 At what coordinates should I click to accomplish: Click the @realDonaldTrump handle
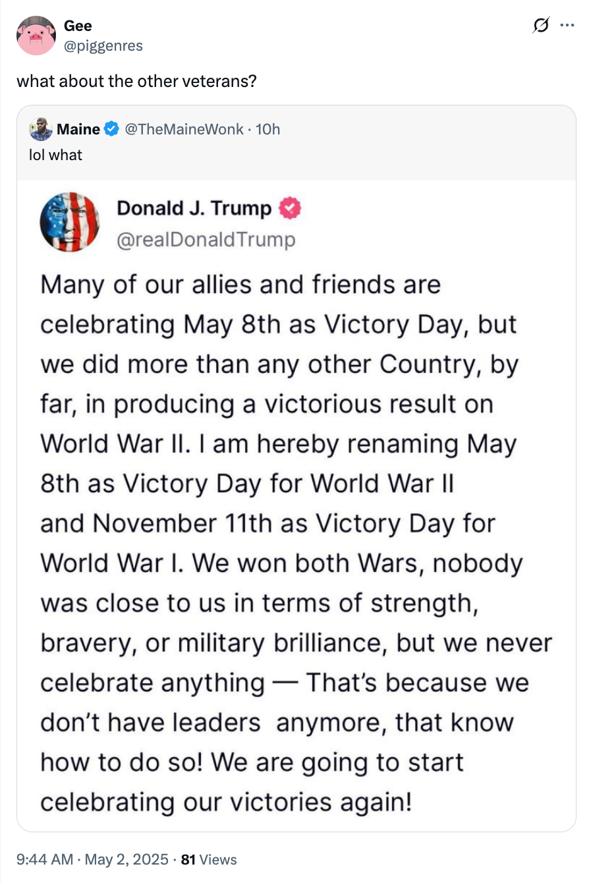coord(206,240)
